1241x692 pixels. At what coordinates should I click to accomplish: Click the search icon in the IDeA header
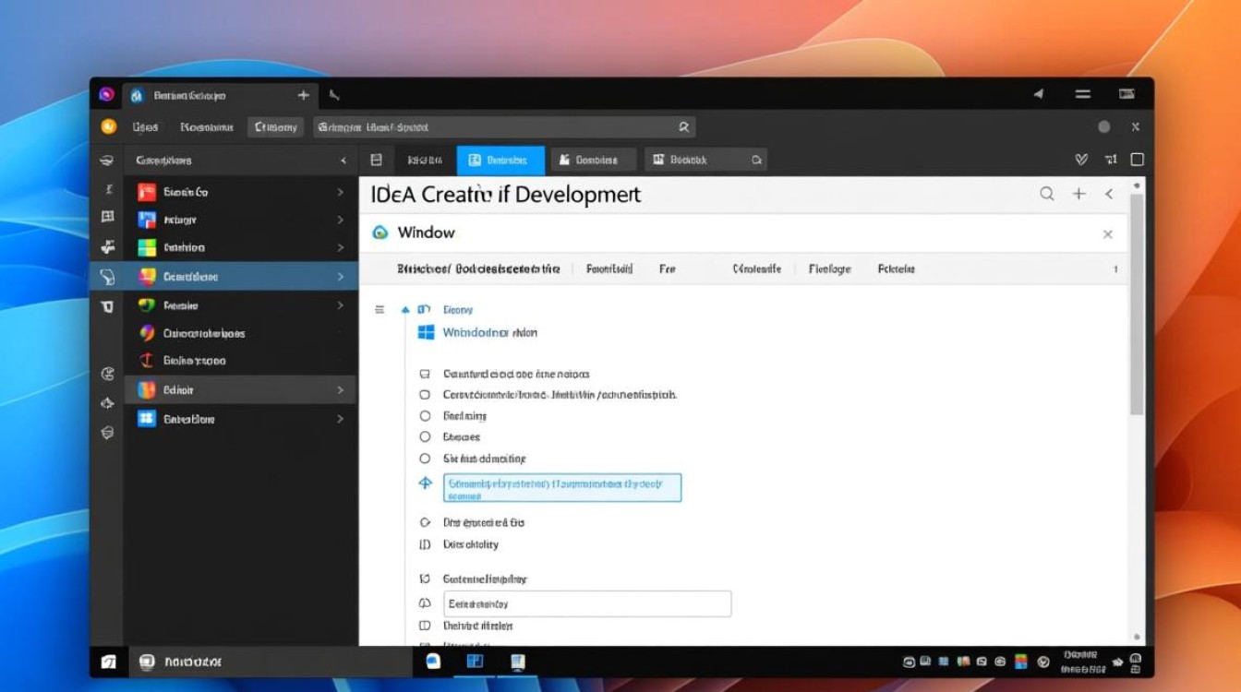pyautogui.click(x=1046, y=194)
